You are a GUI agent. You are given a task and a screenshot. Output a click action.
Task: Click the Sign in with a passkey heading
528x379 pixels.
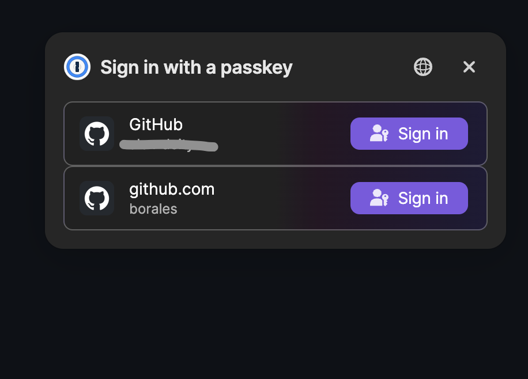coord(196,67)
